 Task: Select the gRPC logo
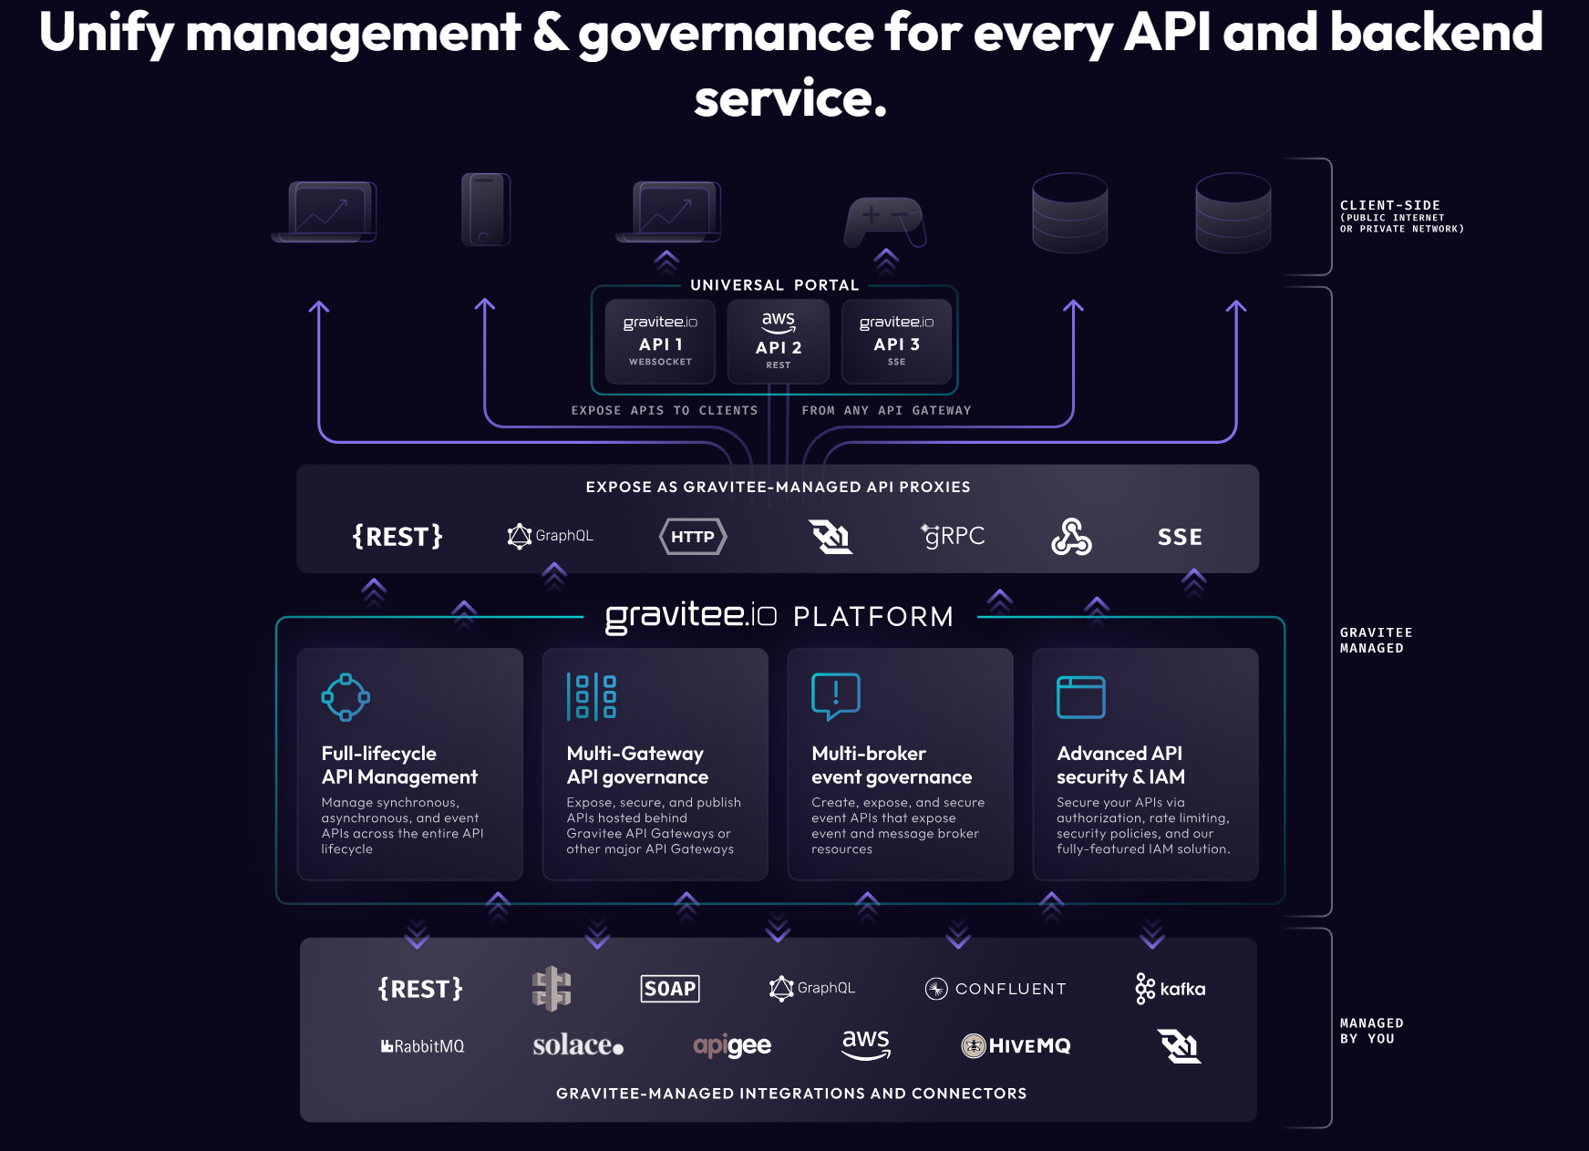(x=953, y=536)
